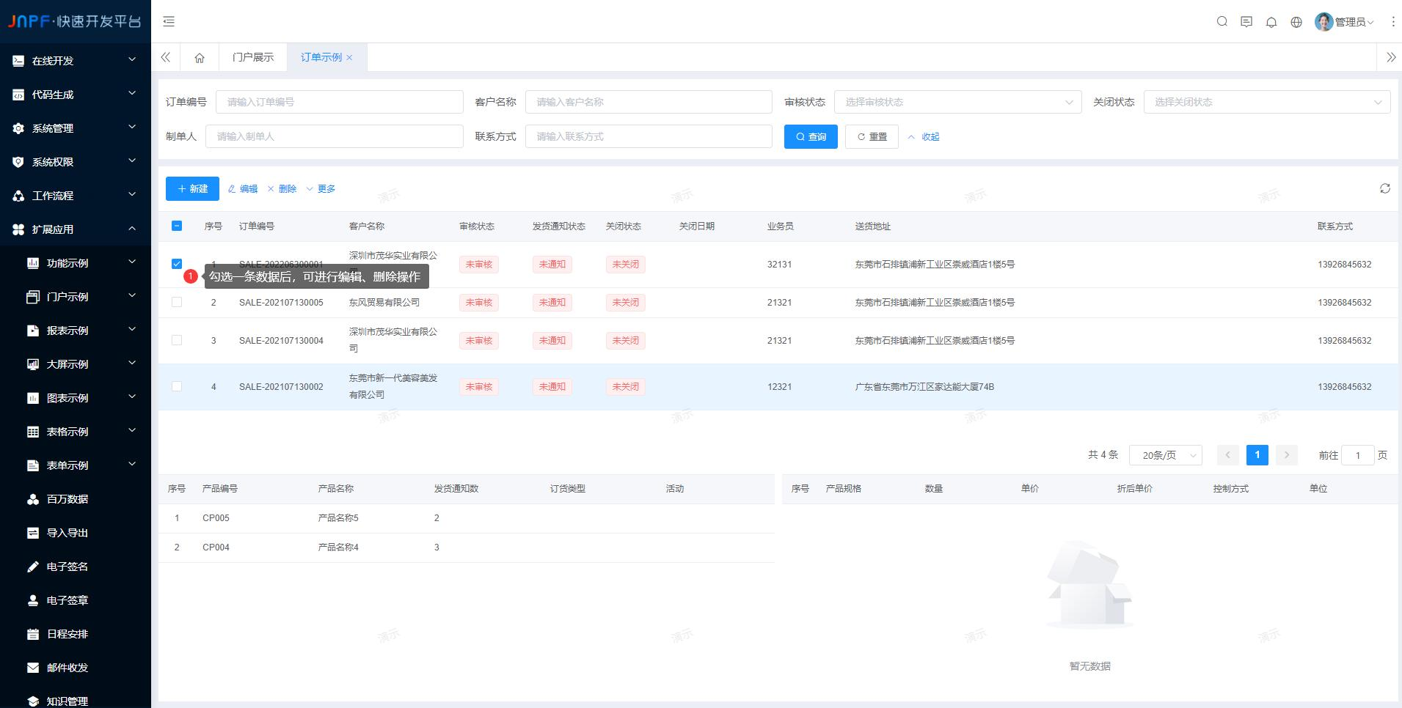
Task: Open the 审核状态 dropdown
Action: click(x=957, y=102)
